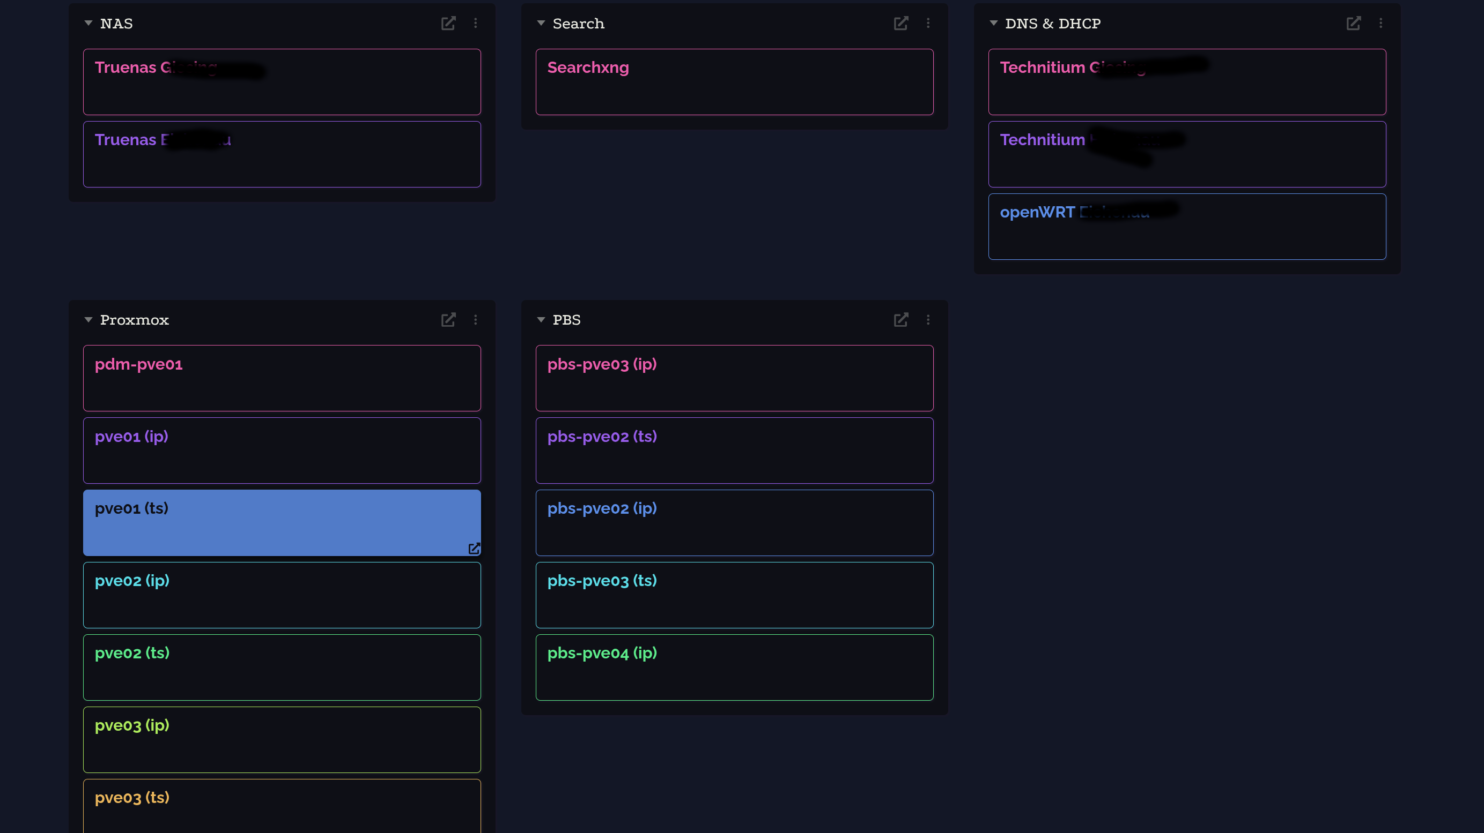The width and height of the screenshot is (1484, 833).
Task: Click the Proxmox section open-all icon
Action: (x=448, y=320)
